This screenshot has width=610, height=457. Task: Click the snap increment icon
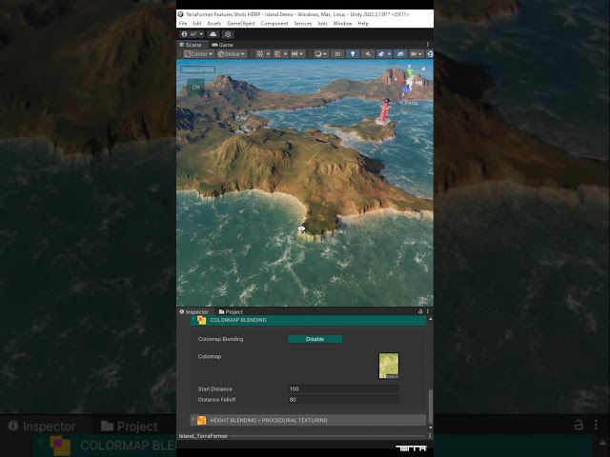pyautogui.click(x=295, y=54)
